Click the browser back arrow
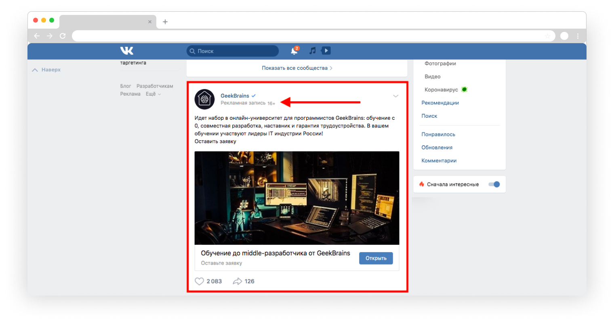This screenshot has height=323, width=614. 37,36
